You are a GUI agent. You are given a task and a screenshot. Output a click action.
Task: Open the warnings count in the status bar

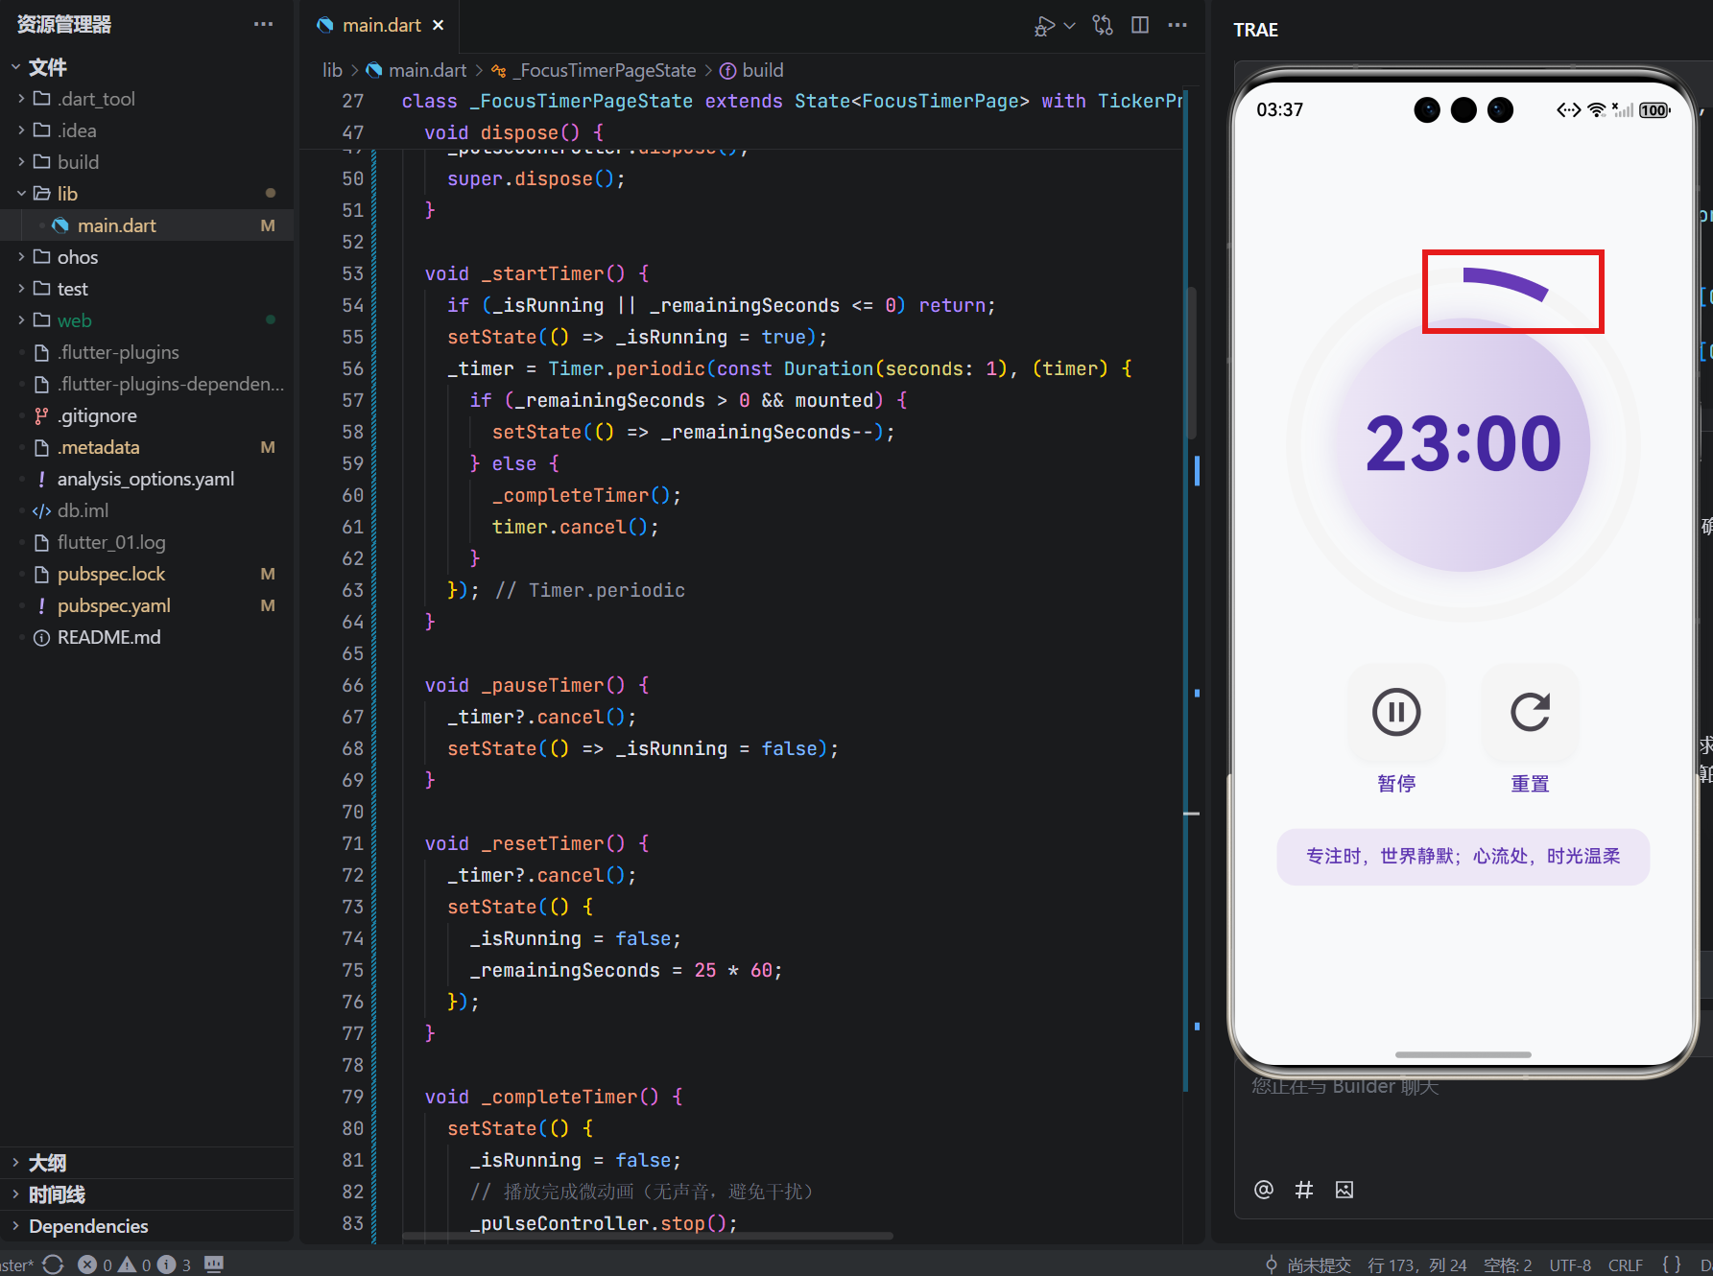(134, 1264)
